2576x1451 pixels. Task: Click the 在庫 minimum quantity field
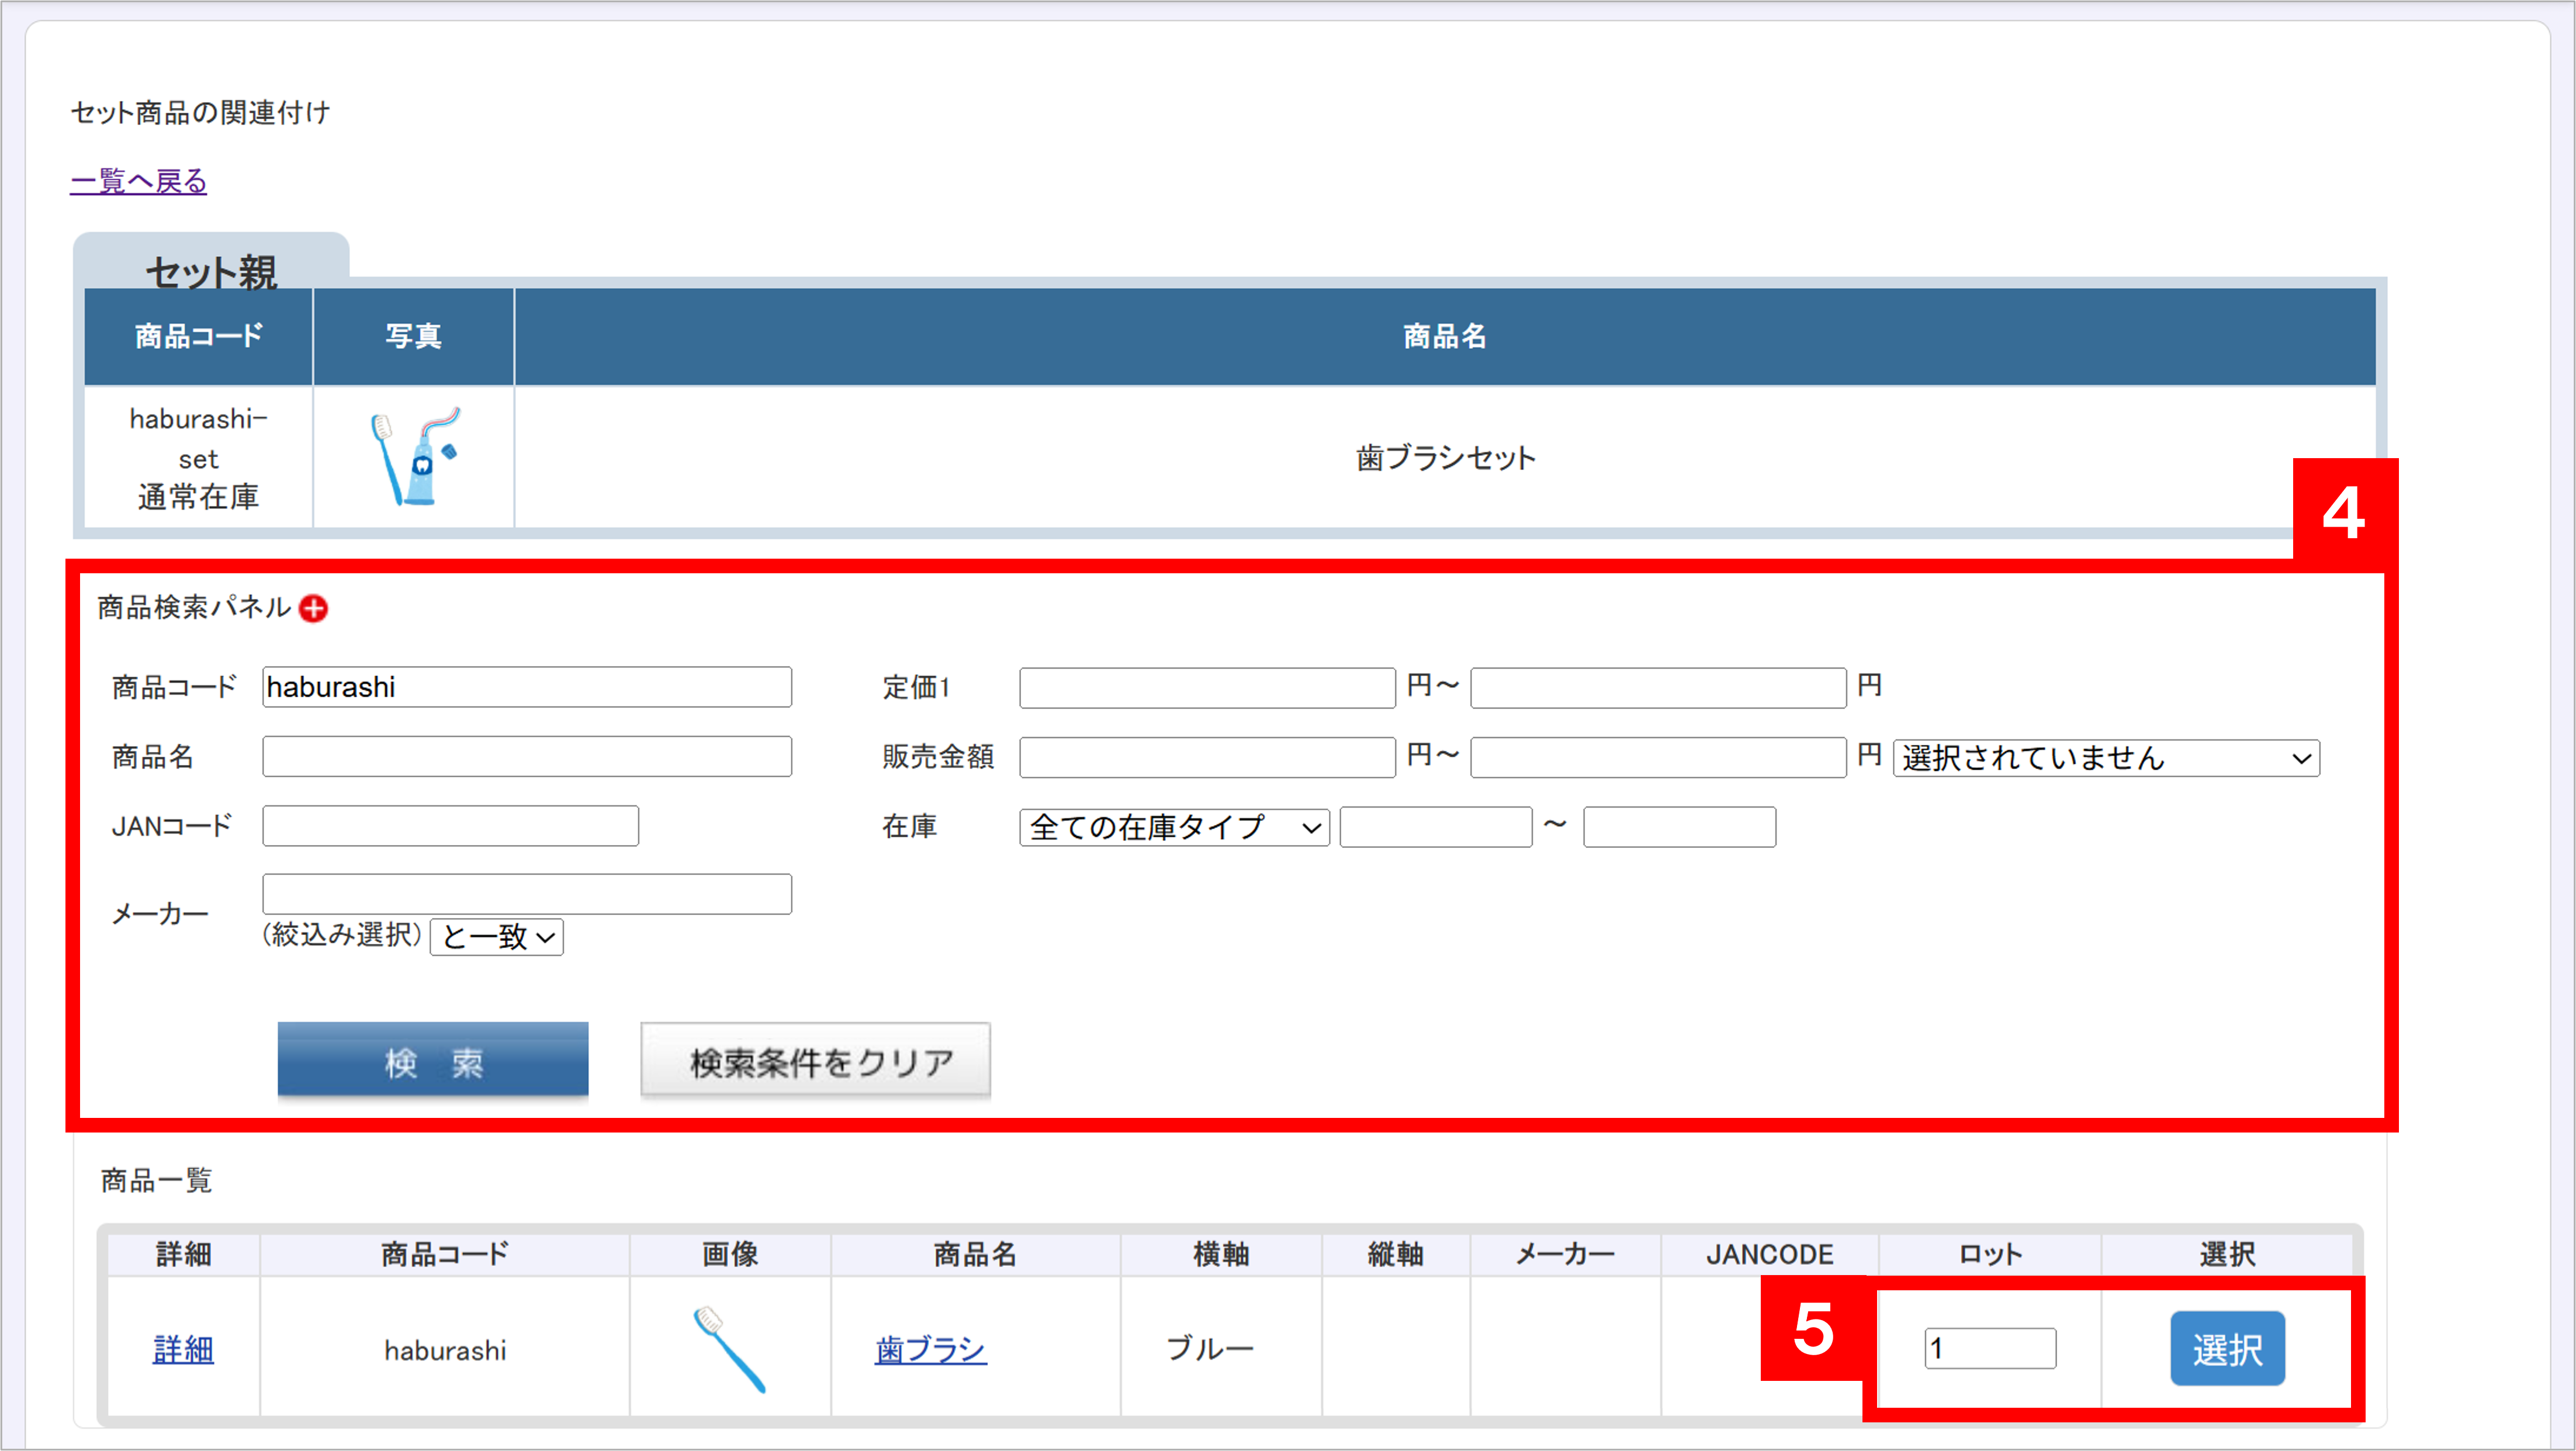point(1436,827)
